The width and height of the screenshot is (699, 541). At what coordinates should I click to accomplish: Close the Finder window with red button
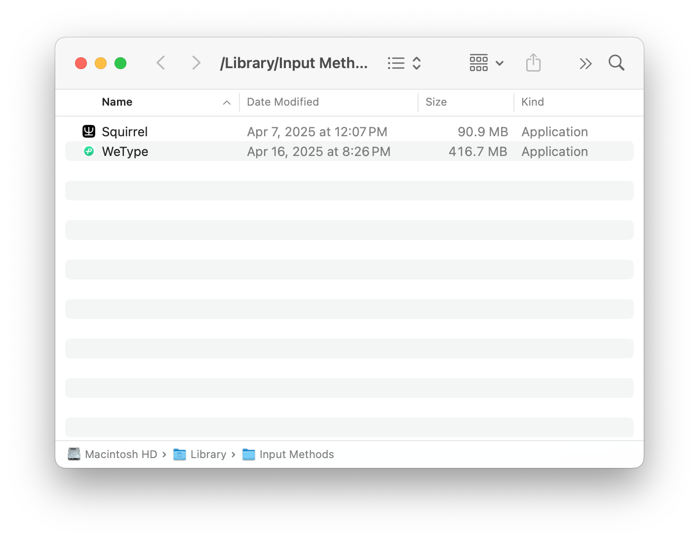click(x=81, y=63)
